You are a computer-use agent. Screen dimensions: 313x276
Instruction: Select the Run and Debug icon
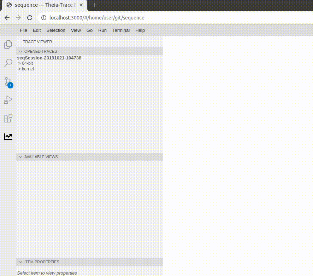pos(8,99)
